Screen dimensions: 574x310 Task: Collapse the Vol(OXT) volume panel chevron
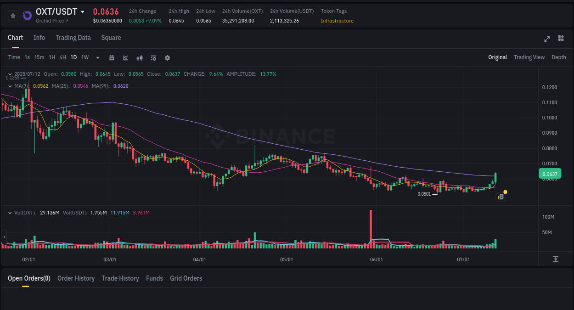10,213
